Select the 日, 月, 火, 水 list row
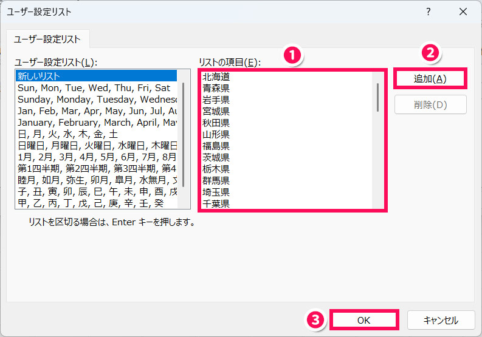Viewport: 482px width, 337px height. coord(96,134)
